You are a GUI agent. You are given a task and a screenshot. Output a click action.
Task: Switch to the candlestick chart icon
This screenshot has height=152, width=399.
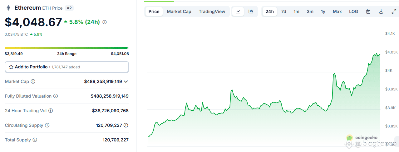coord(251,12)
